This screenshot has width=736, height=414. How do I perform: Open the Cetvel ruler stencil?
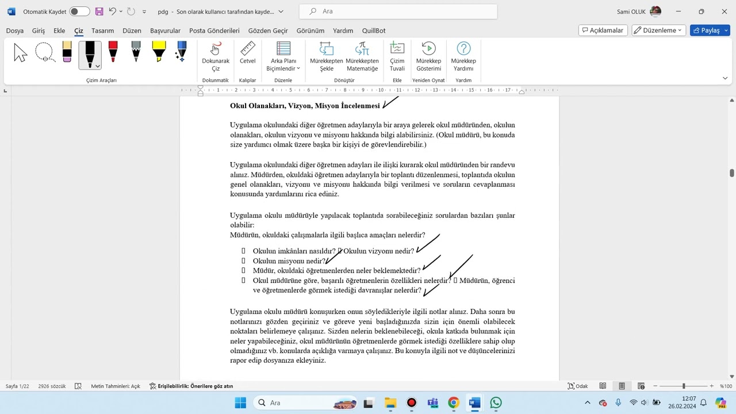(x=248, y=53)
